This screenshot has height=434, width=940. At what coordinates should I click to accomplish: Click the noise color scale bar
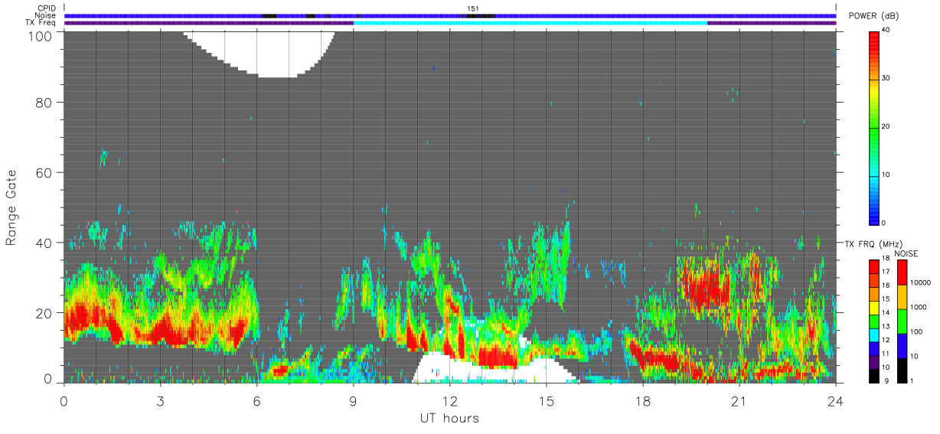coord(902,321)
